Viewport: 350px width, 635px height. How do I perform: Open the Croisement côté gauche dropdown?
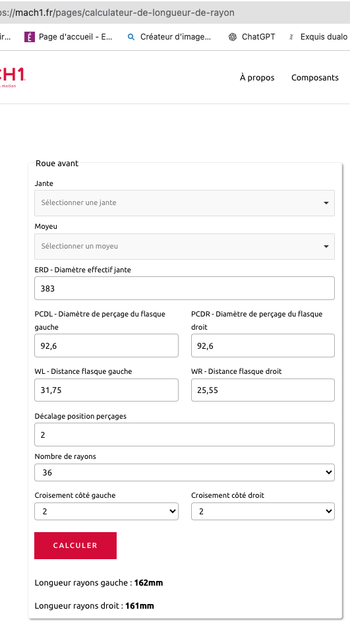106,511
